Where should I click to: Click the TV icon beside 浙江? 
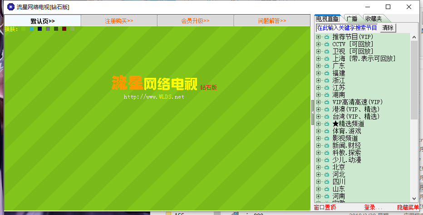click(x=327, y=80)
